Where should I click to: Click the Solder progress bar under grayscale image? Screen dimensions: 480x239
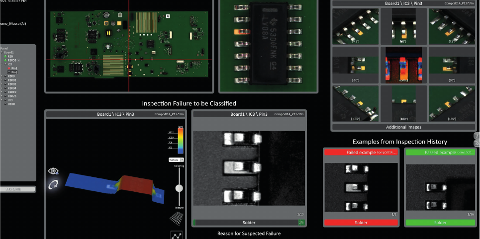[x=249, y=223]
